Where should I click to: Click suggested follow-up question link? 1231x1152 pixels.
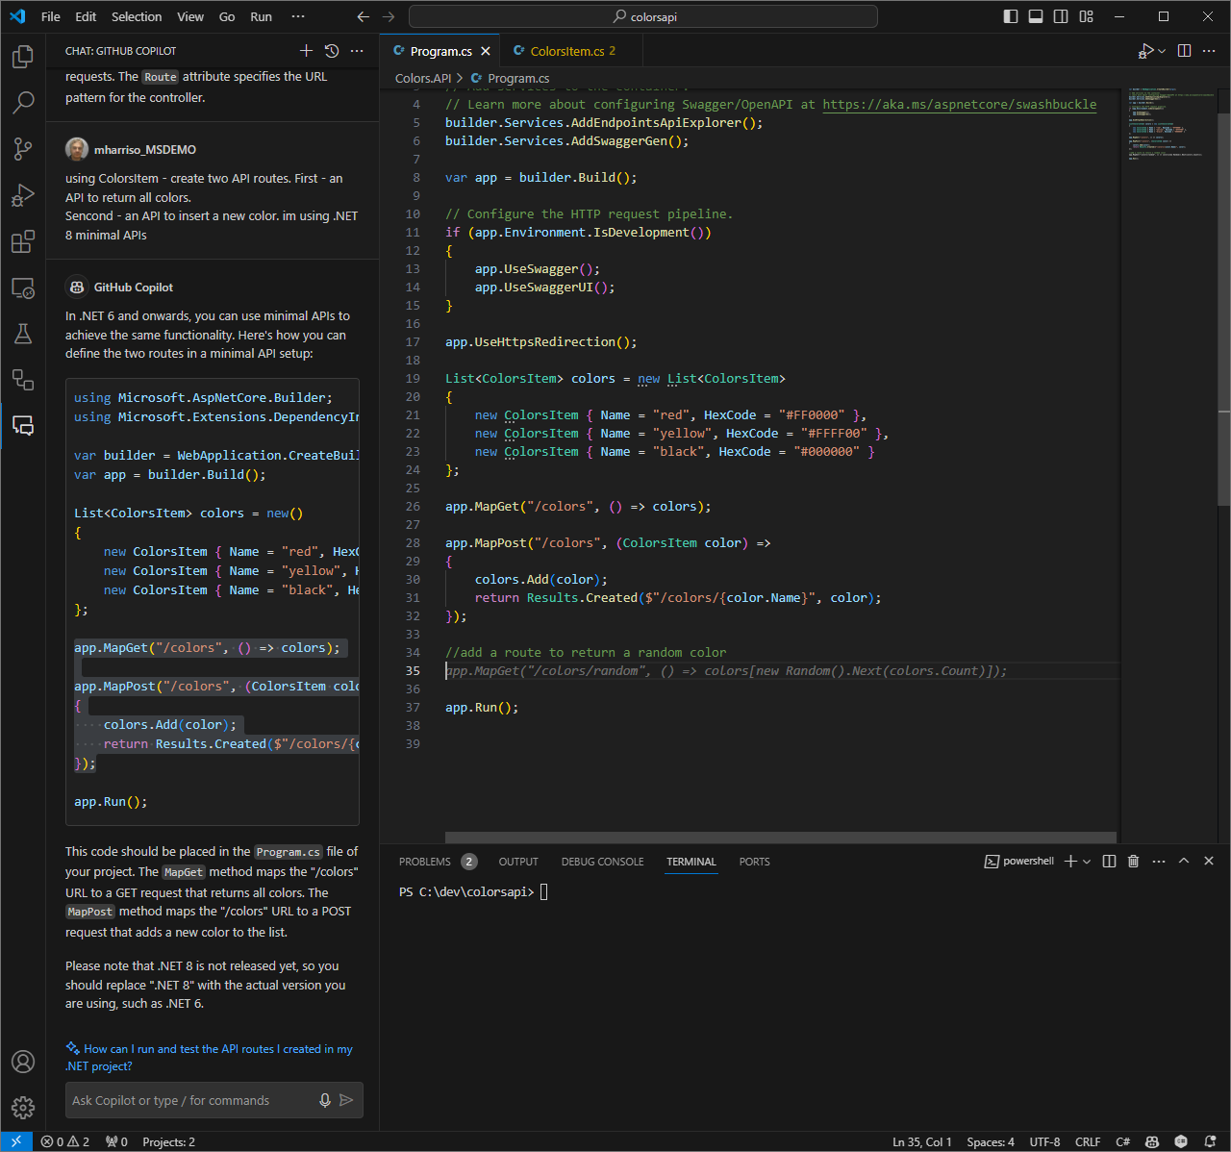pos(209,1058)
